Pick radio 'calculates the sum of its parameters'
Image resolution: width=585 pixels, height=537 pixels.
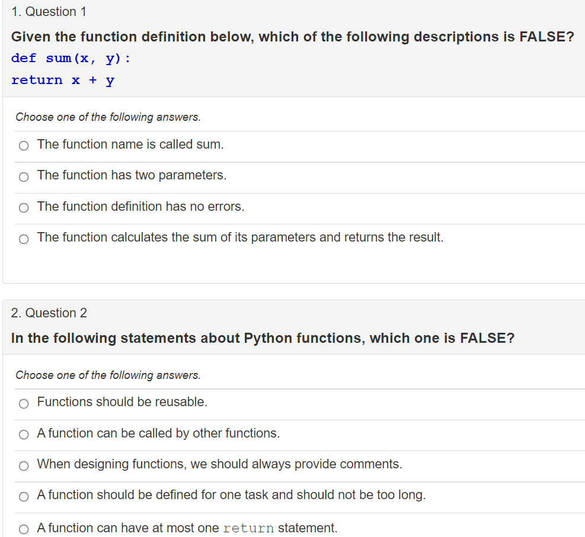[24, 239]
